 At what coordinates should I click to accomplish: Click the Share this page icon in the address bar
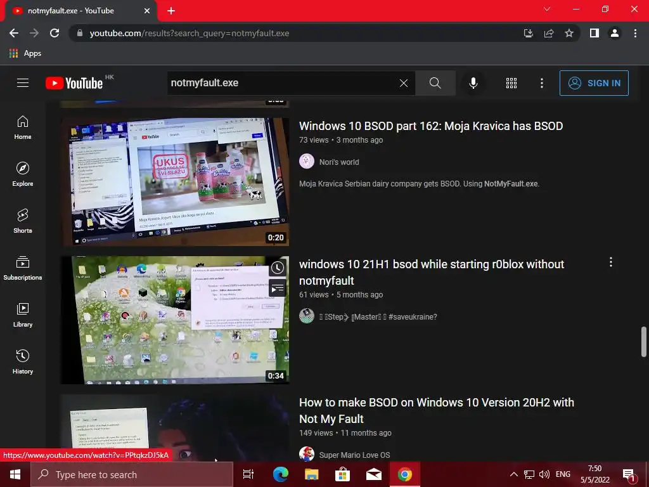549,33
